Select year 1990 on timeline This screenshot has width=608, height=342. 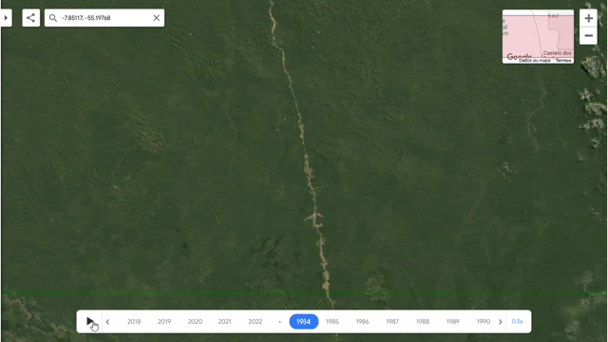tap(484, 321)
